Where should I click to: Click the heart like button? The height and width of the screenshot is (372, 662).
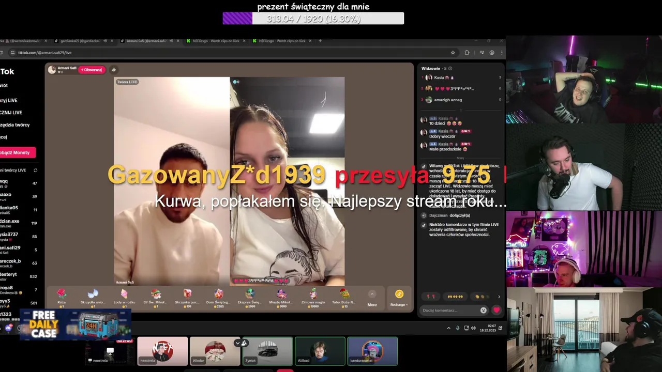[x=496, y=310]
